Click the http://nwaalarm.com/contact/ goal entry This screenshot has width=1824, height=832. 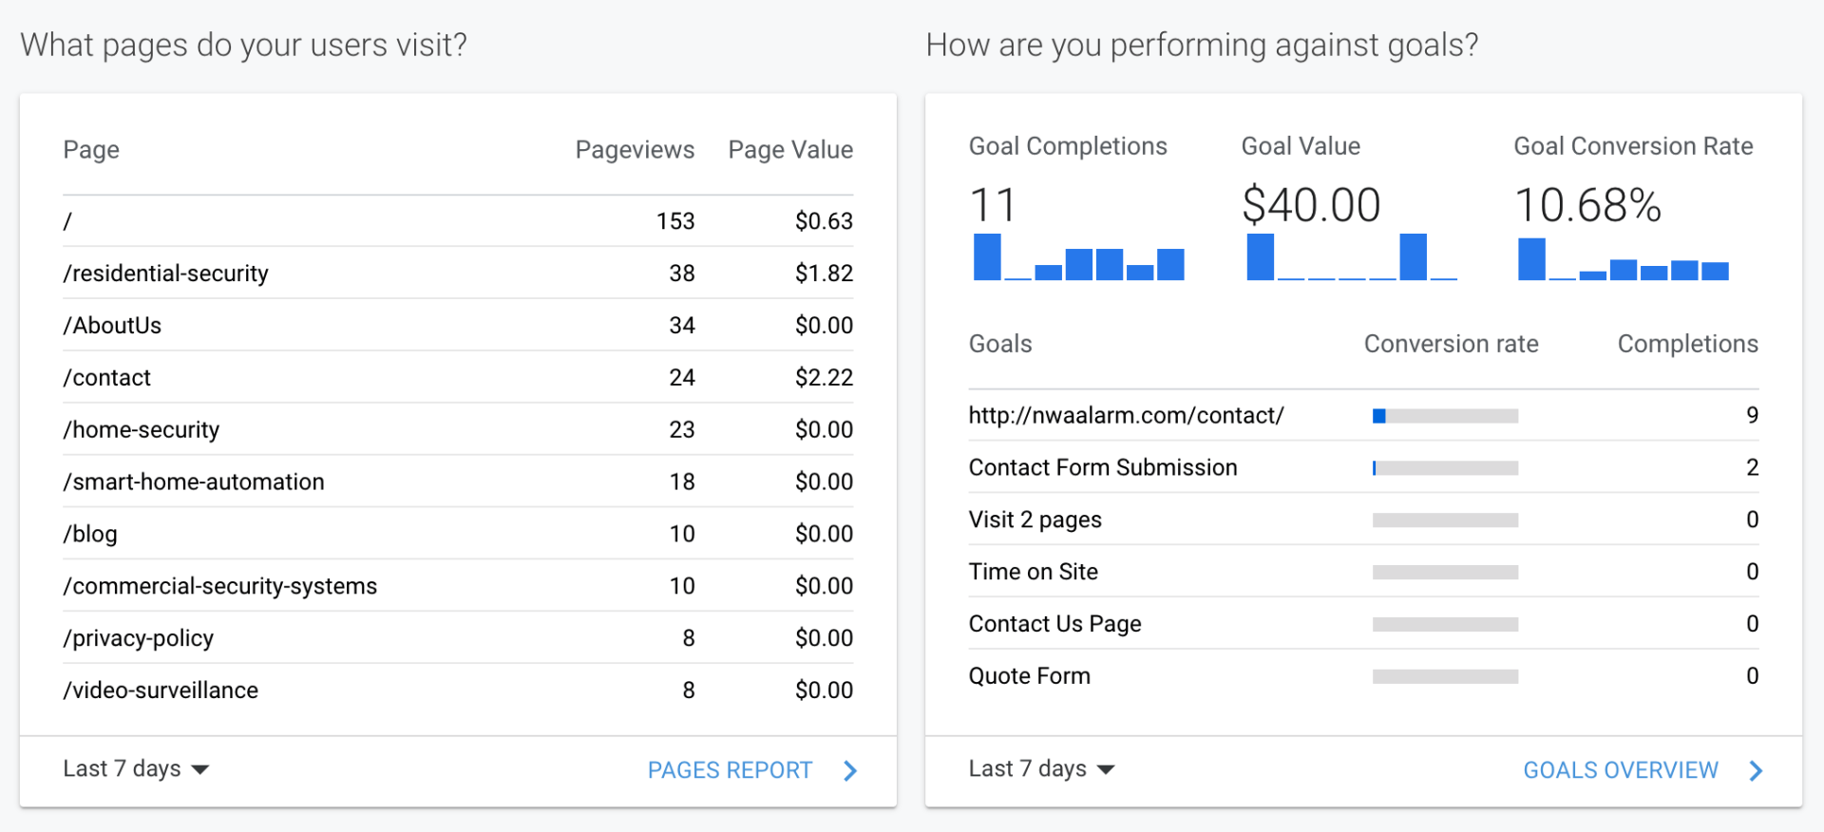[1126, 416]
